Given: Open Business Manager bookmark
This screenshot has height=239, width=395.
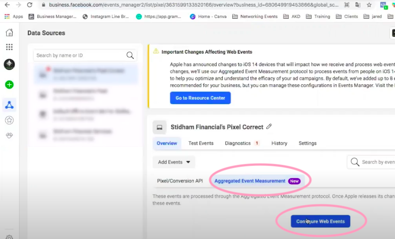Looking at the screenshot, I should 52,17.
